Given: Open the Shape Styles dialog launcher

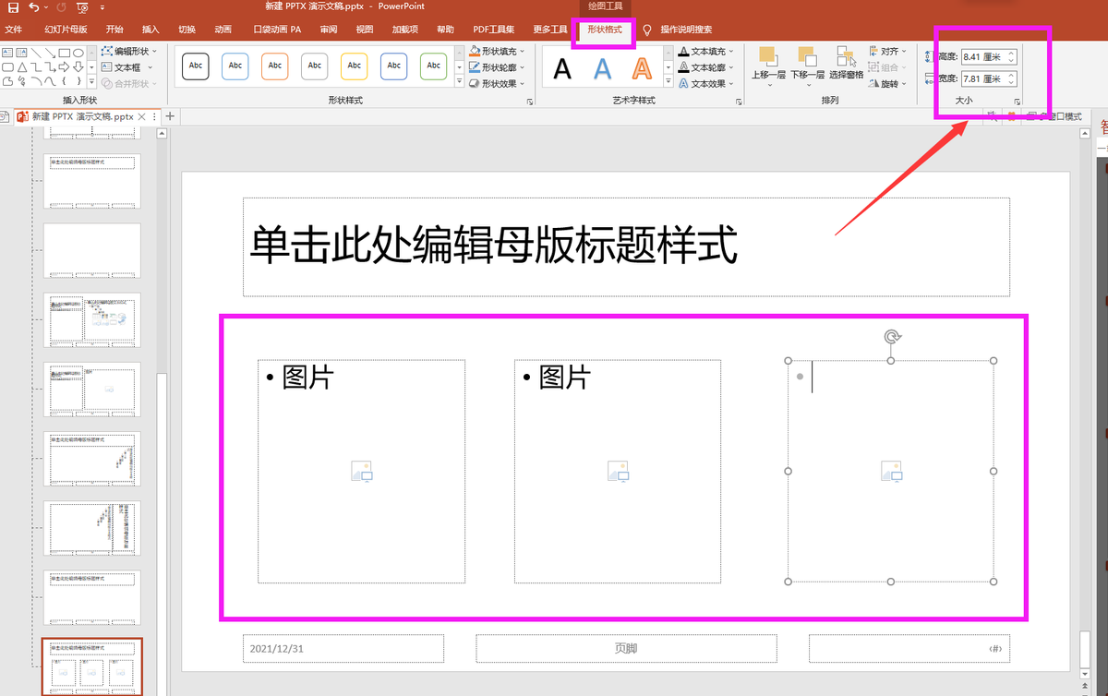Looking at the screenshot, I should coord(530,101).
